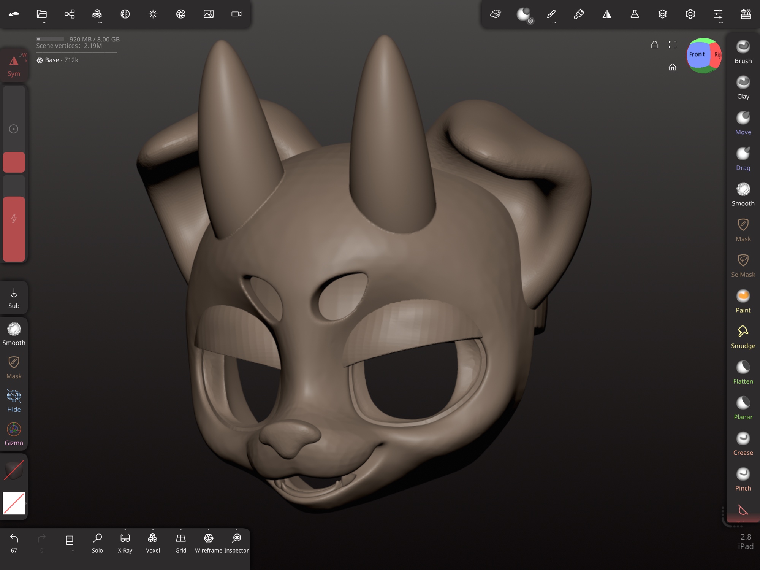Toggle symmetry with Sym button
Screen dimensions: 760x570
[14, 65]
